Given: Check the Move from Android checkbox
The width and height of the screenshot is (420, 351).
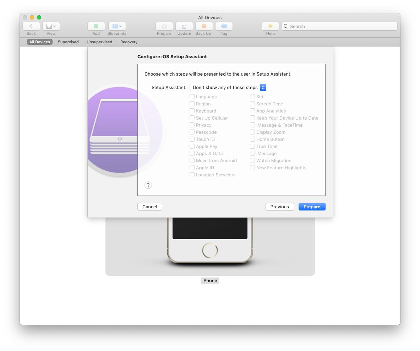Looking at the screenshot, I should click(x=192, y=160).
